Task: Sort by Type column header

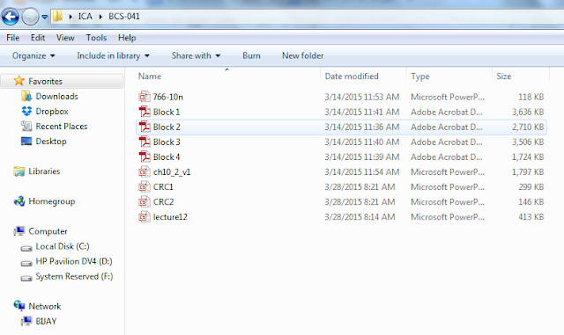Action: (420, 76)
